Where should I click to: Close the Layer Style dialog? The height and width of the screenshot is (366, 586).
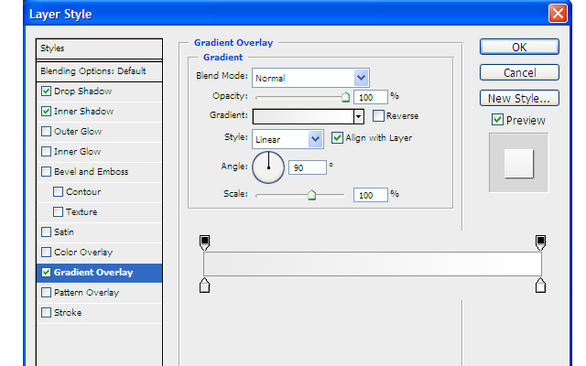[557, 14]
